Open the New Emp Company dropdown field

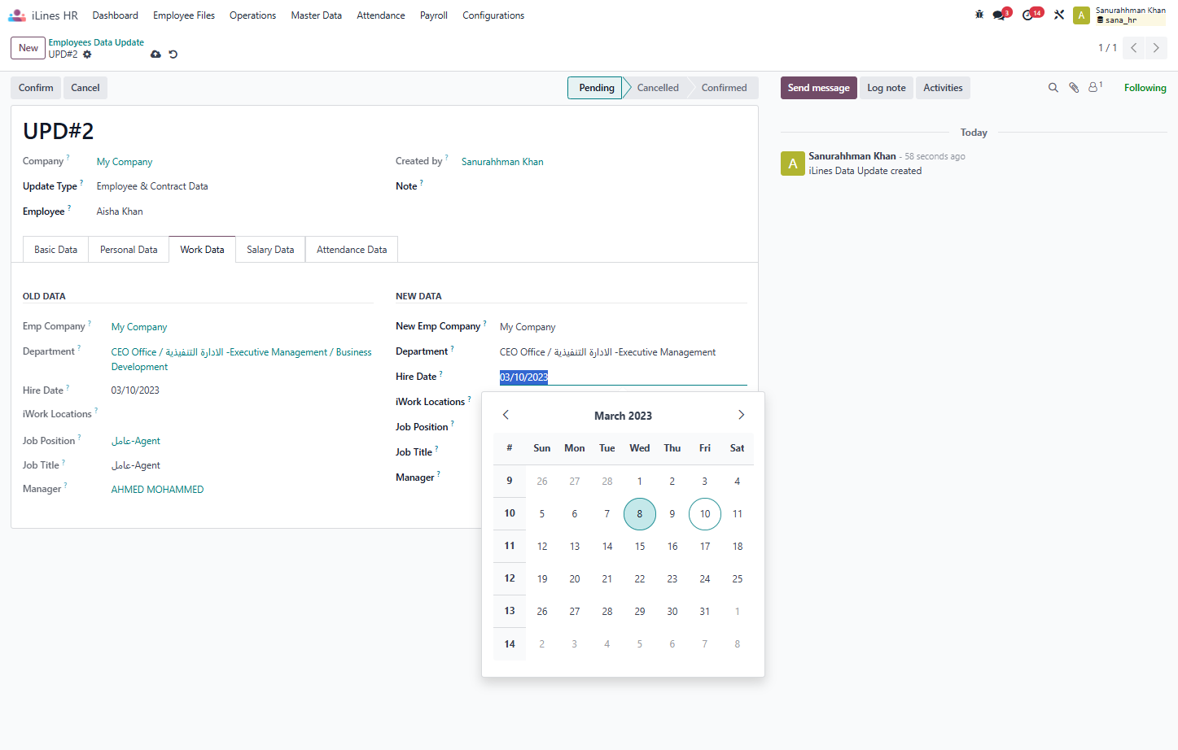click(623, 327)
